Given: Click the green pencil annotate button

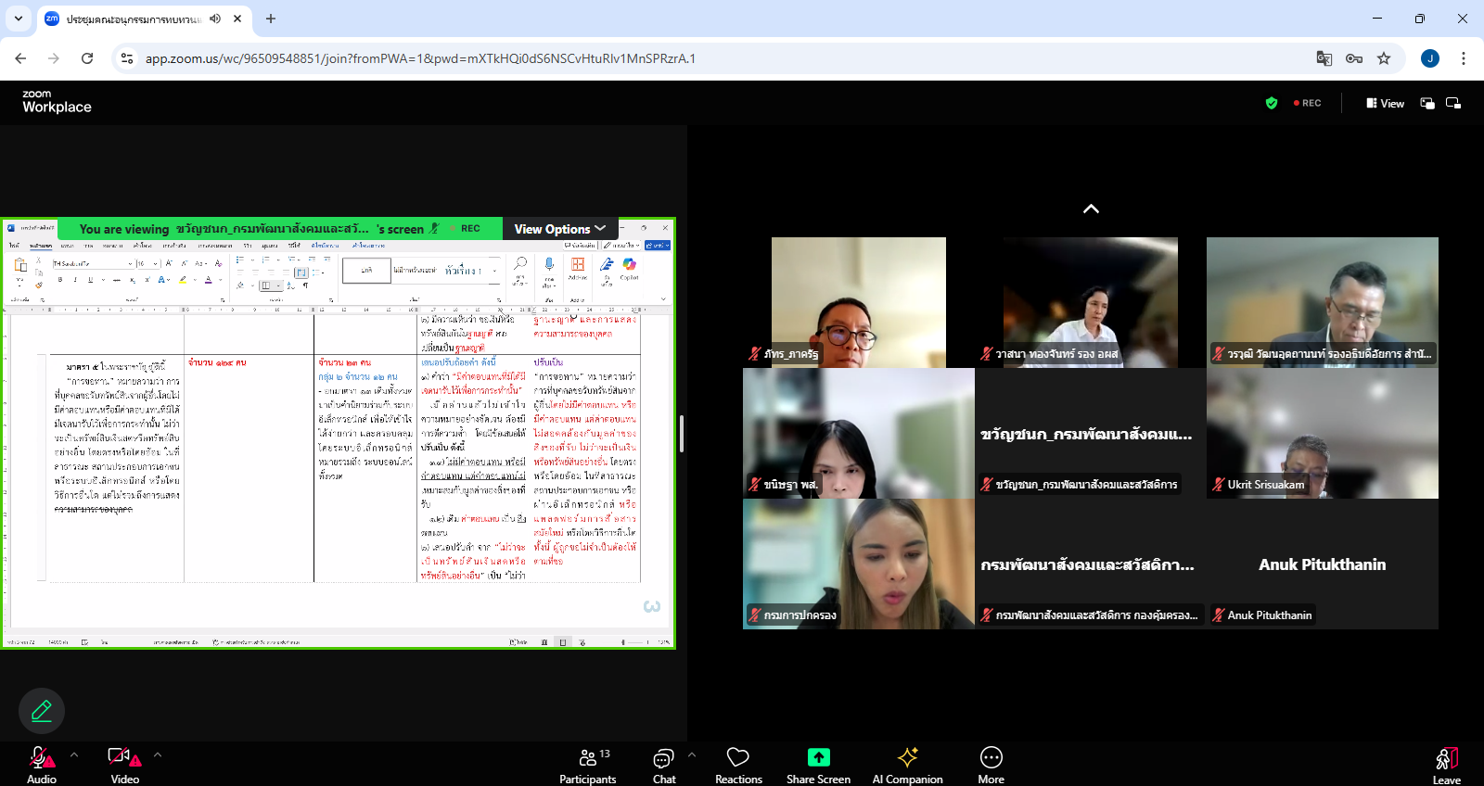Looking at the screenshot, I should [42, 711].
